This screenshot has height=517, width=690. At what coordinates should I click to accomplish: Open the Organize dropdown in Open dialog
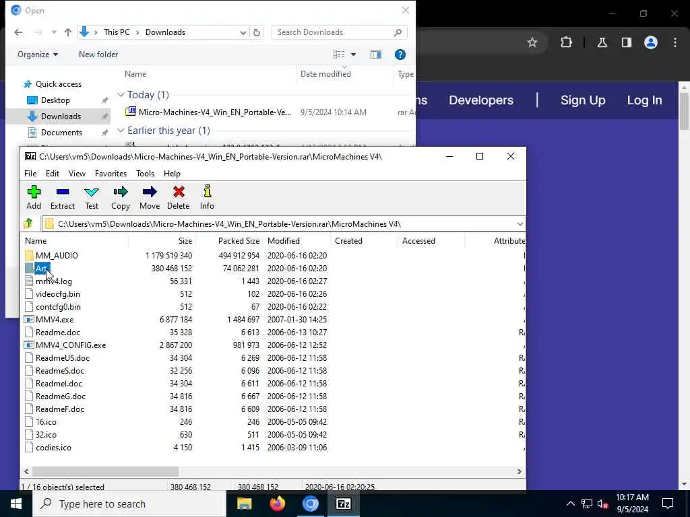(38, 55)
